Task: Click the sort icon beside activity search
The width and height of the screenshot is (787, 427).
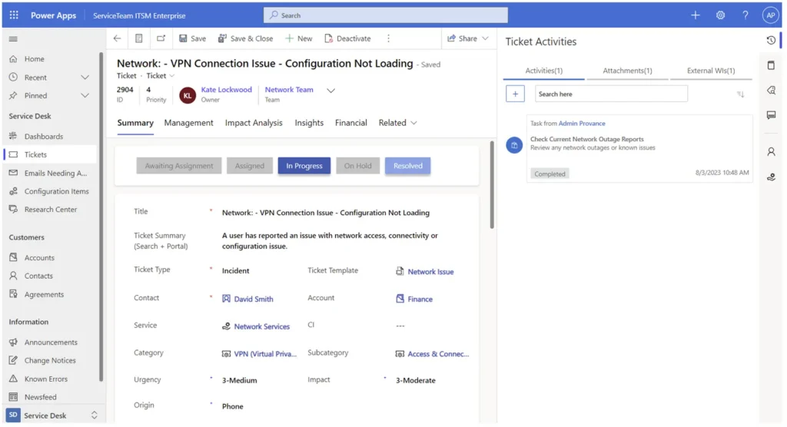Action: (740, 94)
